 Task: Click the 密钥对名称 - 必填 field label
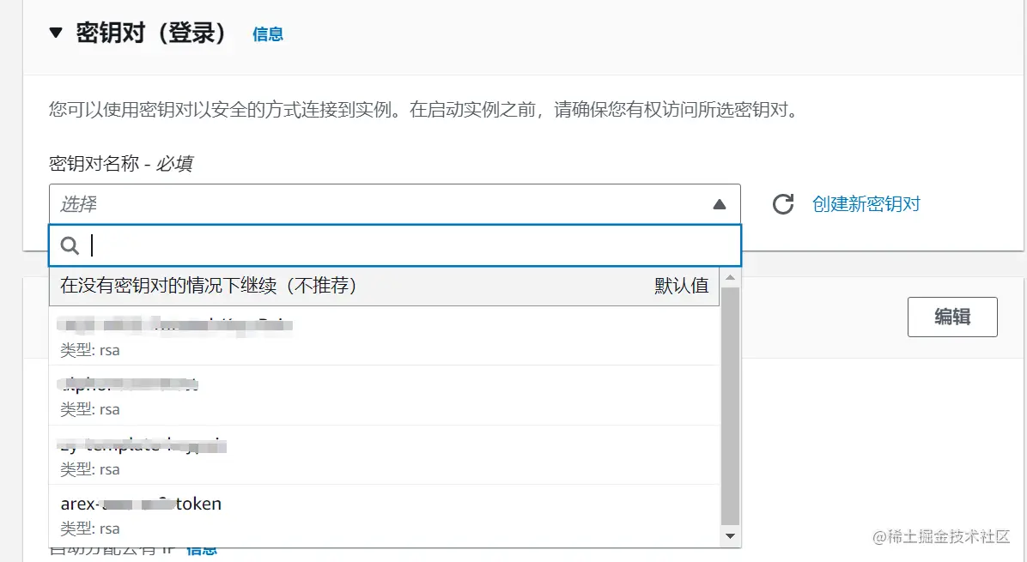click(120, 164)
